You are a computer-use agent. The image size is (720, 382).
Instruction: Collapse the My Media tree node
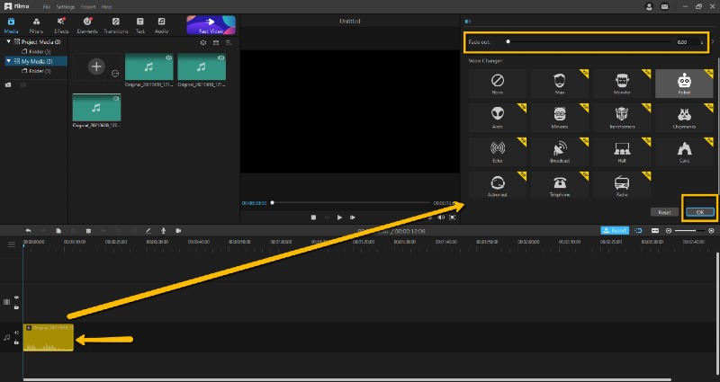8,61
